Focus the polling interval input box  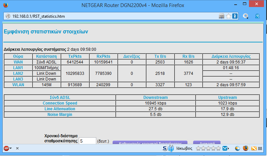[x=88, y=141]
